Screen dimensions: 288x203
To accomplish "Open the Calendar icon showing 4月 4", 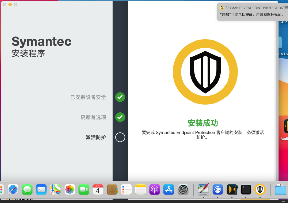I will (x=98, y=189).
